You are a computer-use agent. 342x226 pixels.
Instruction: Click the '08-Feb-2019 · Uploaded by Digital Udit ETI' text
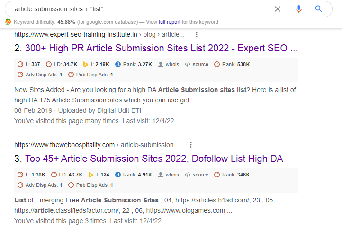tap(78, 110)
